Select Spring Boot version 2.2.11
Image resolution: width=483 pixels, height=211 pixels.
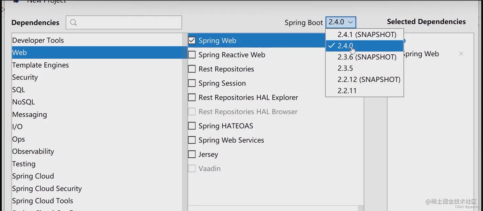pyautogui.click(x=364, y=90)
